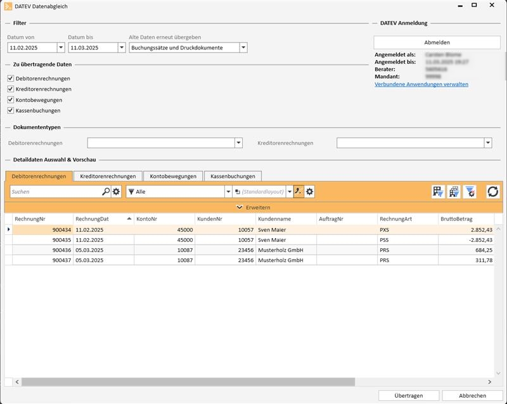Switch to Kassenbuchungen tab

click(233, 177)
